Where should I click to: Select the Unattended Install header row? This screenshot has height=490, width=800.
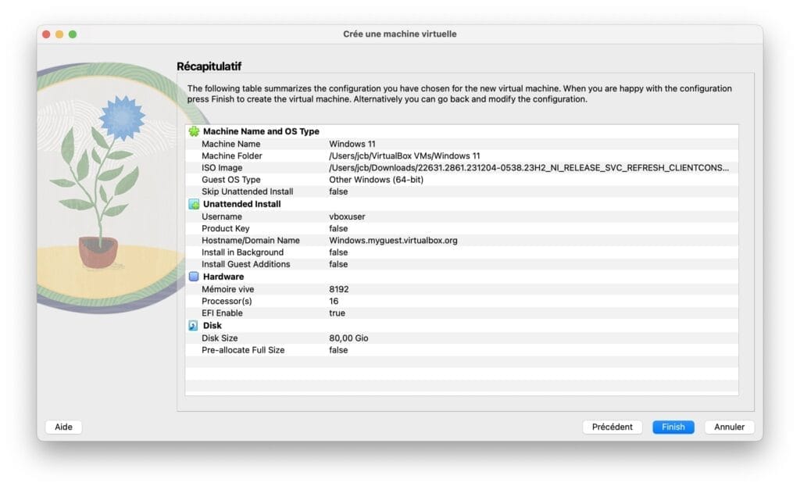click(x=462, y=204)
